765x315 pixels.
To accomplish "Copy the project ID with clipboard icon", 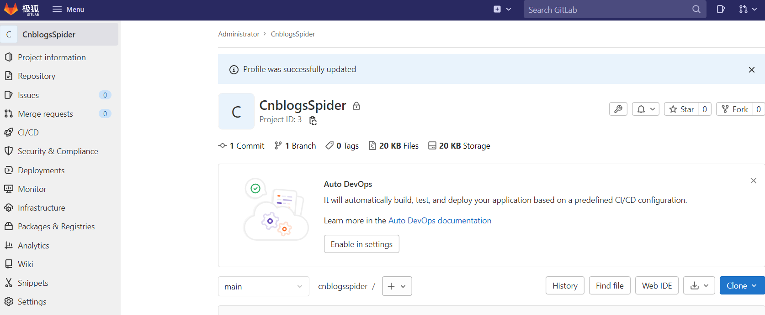I will pos(313,120).
